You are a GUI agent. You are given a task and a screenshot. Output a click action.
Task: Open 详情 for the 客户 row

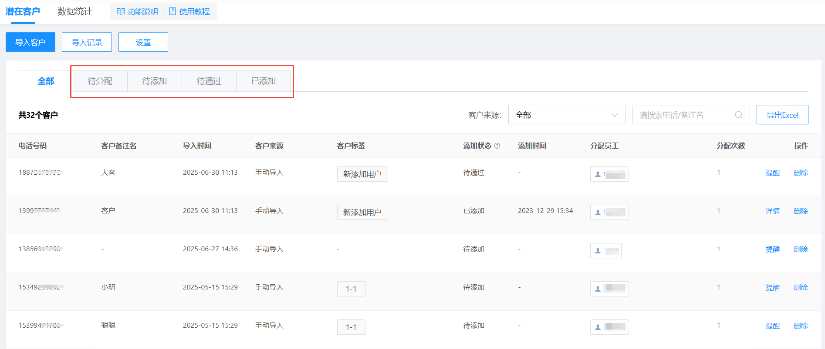point(773,211)
